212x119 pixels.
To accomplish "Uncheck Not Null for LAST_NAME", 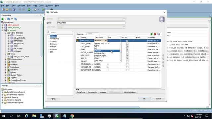I will (x=127, y=47).
